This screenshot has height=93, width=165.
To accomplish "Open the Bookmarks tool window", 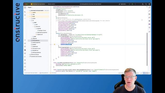I will pos(25,15).
